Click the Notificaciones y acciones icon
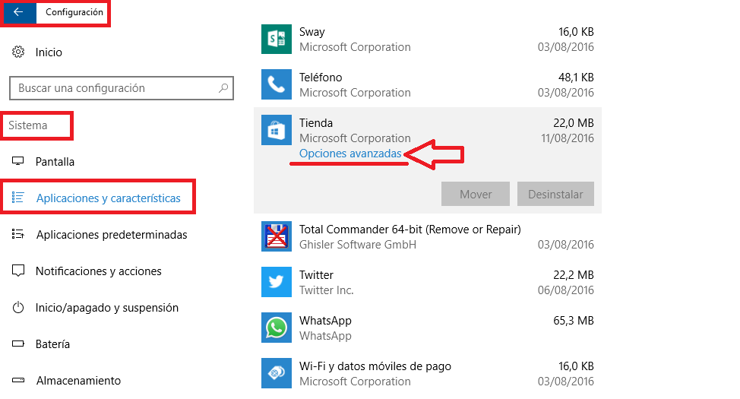The width and height of the screenshot is (740, 399). pos(18,271)
